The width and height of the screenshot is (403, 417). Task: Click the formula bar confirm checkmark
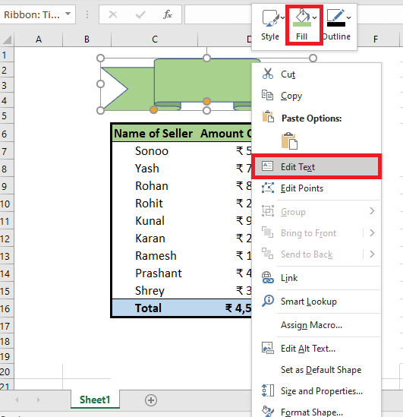pos(140,14)
